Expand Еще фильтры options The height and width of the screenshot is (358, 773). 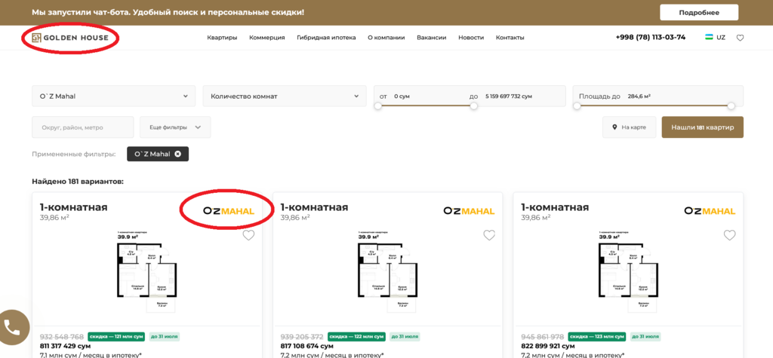[x=175, y=127]
